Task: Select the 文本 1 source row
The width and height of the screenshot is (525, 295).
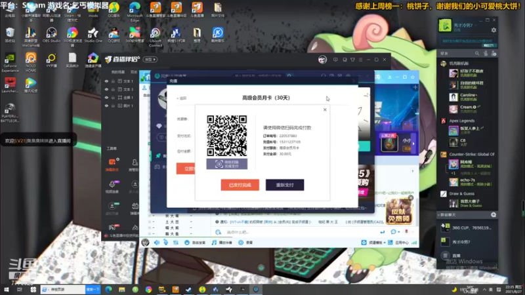Action: (120, 81)
